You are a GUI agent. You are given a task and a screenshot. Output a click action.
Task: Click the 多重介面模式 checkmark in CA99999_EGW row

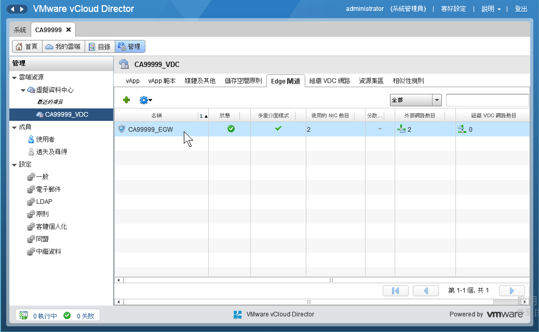tap(278, 129)
